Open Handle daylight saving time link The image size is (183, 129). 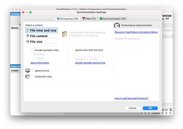pos(90,63)
